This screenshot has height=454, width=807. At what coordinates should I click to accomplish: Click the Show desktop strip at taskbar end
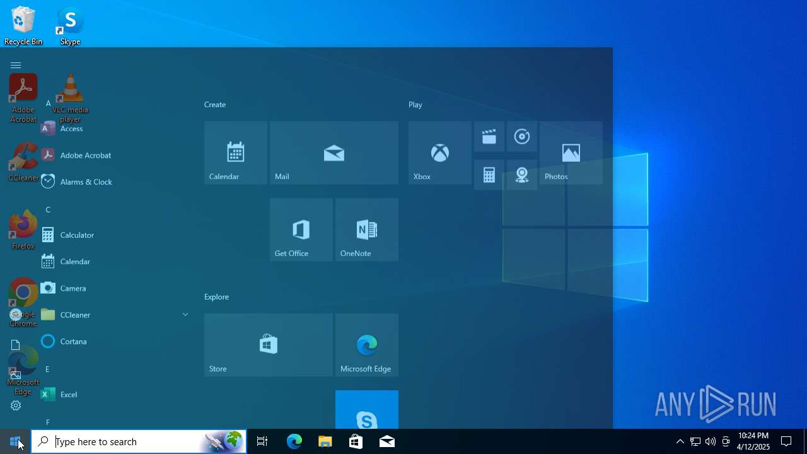pos(805,441)
